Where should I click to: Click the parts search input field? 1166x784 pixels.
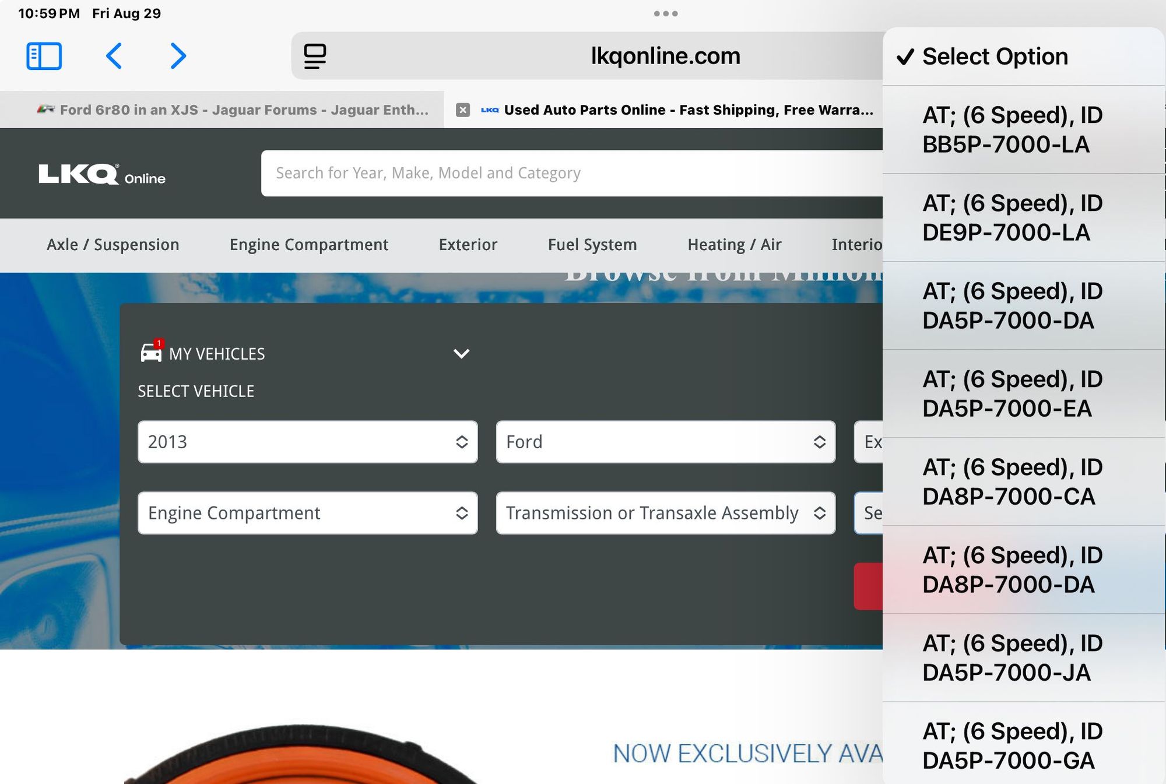tap(571, 173)
